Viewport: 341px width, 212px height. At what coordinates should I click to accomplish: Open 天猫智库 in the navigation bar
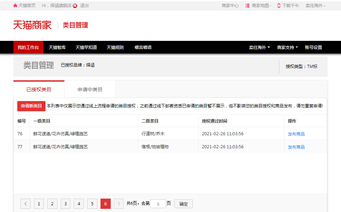coord(57,47)
